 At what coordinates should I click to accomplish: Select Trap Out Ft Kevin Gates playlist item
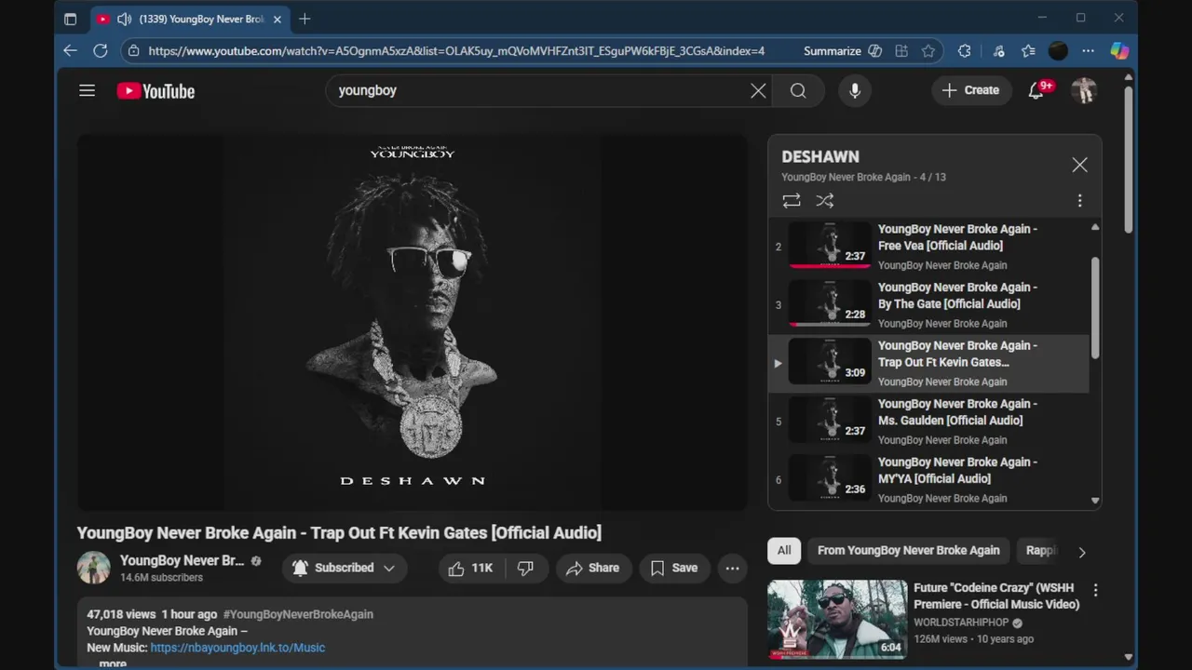pyautogui.click(x=928, y=364)
